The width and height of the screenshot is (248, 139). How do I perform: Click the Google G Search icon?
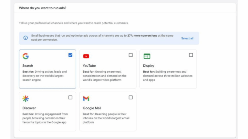[x=26, y=56]
